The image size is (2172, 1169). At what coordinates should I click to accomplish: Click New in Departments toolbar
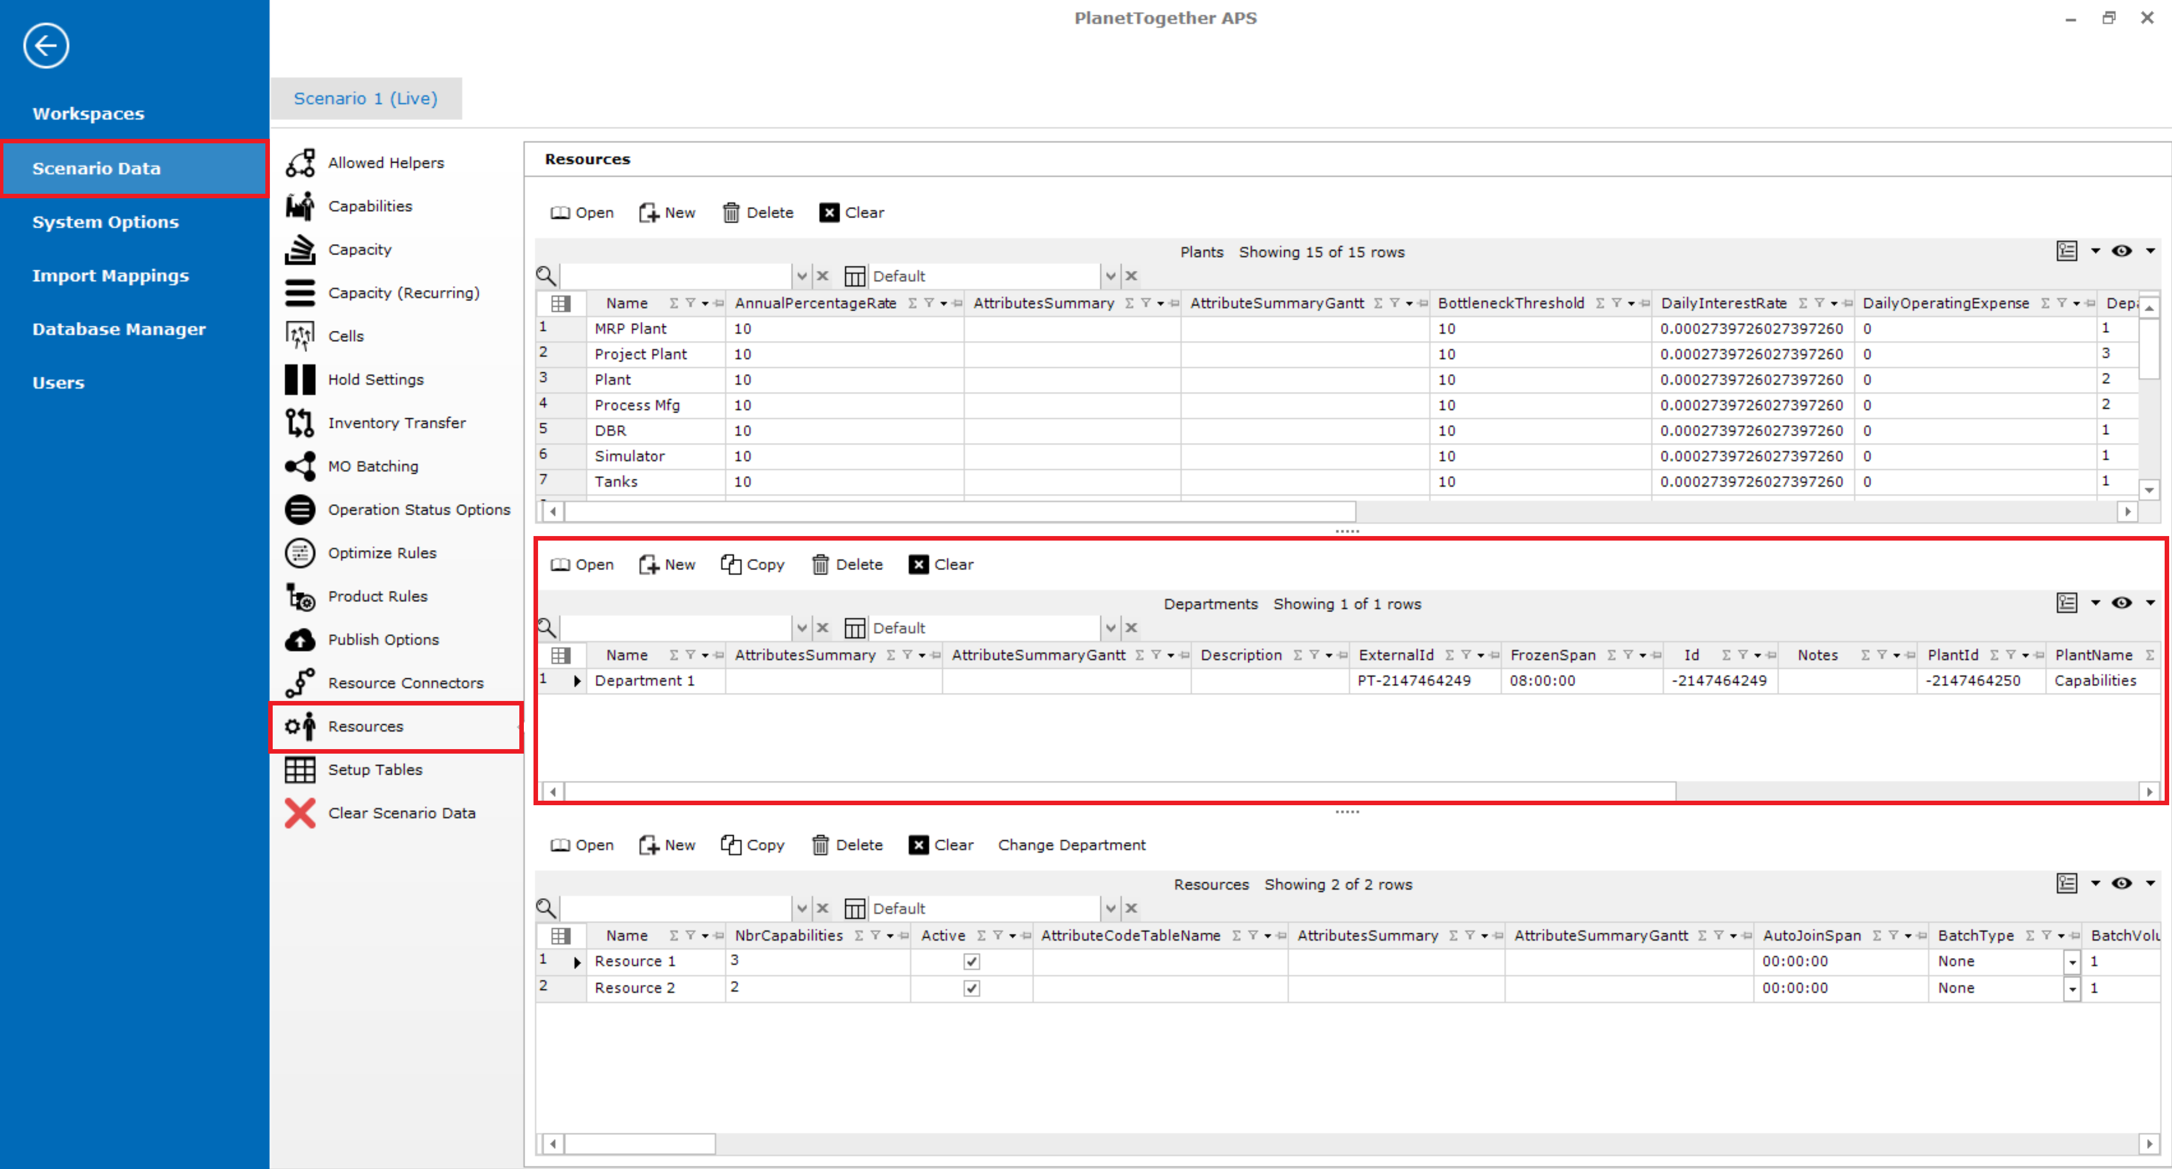[667, 565]
